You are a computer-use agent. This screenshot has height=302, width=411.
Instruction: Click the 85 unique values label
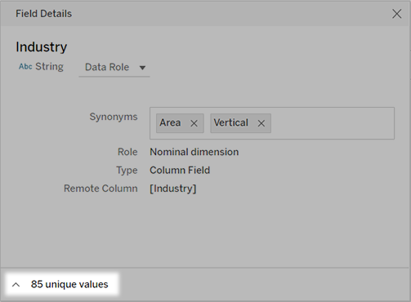click(69, 284)
